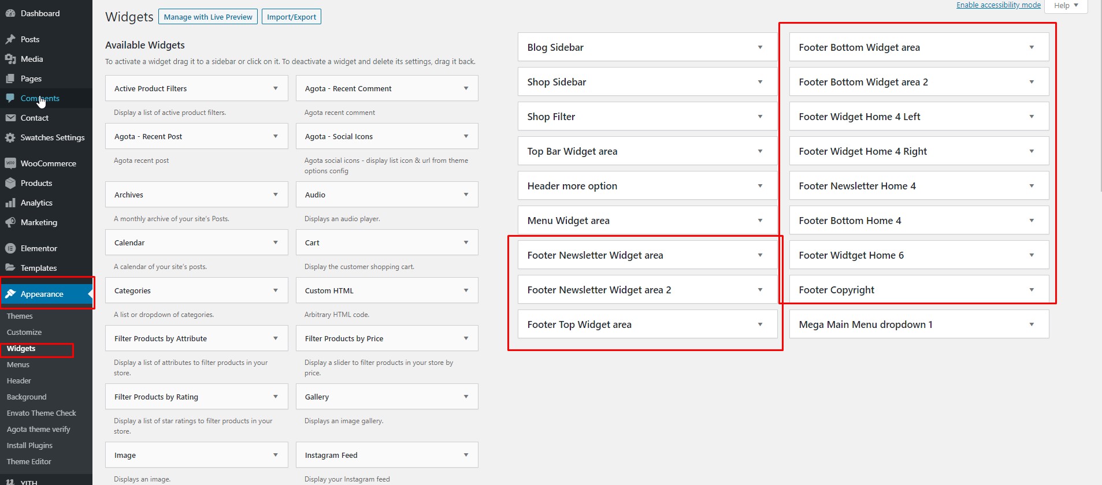The width and height of the screenshot is (1102, 485).
Task: Click the Analytics bar chart icon
Action: pyautogui.click(x=10, y=203)
